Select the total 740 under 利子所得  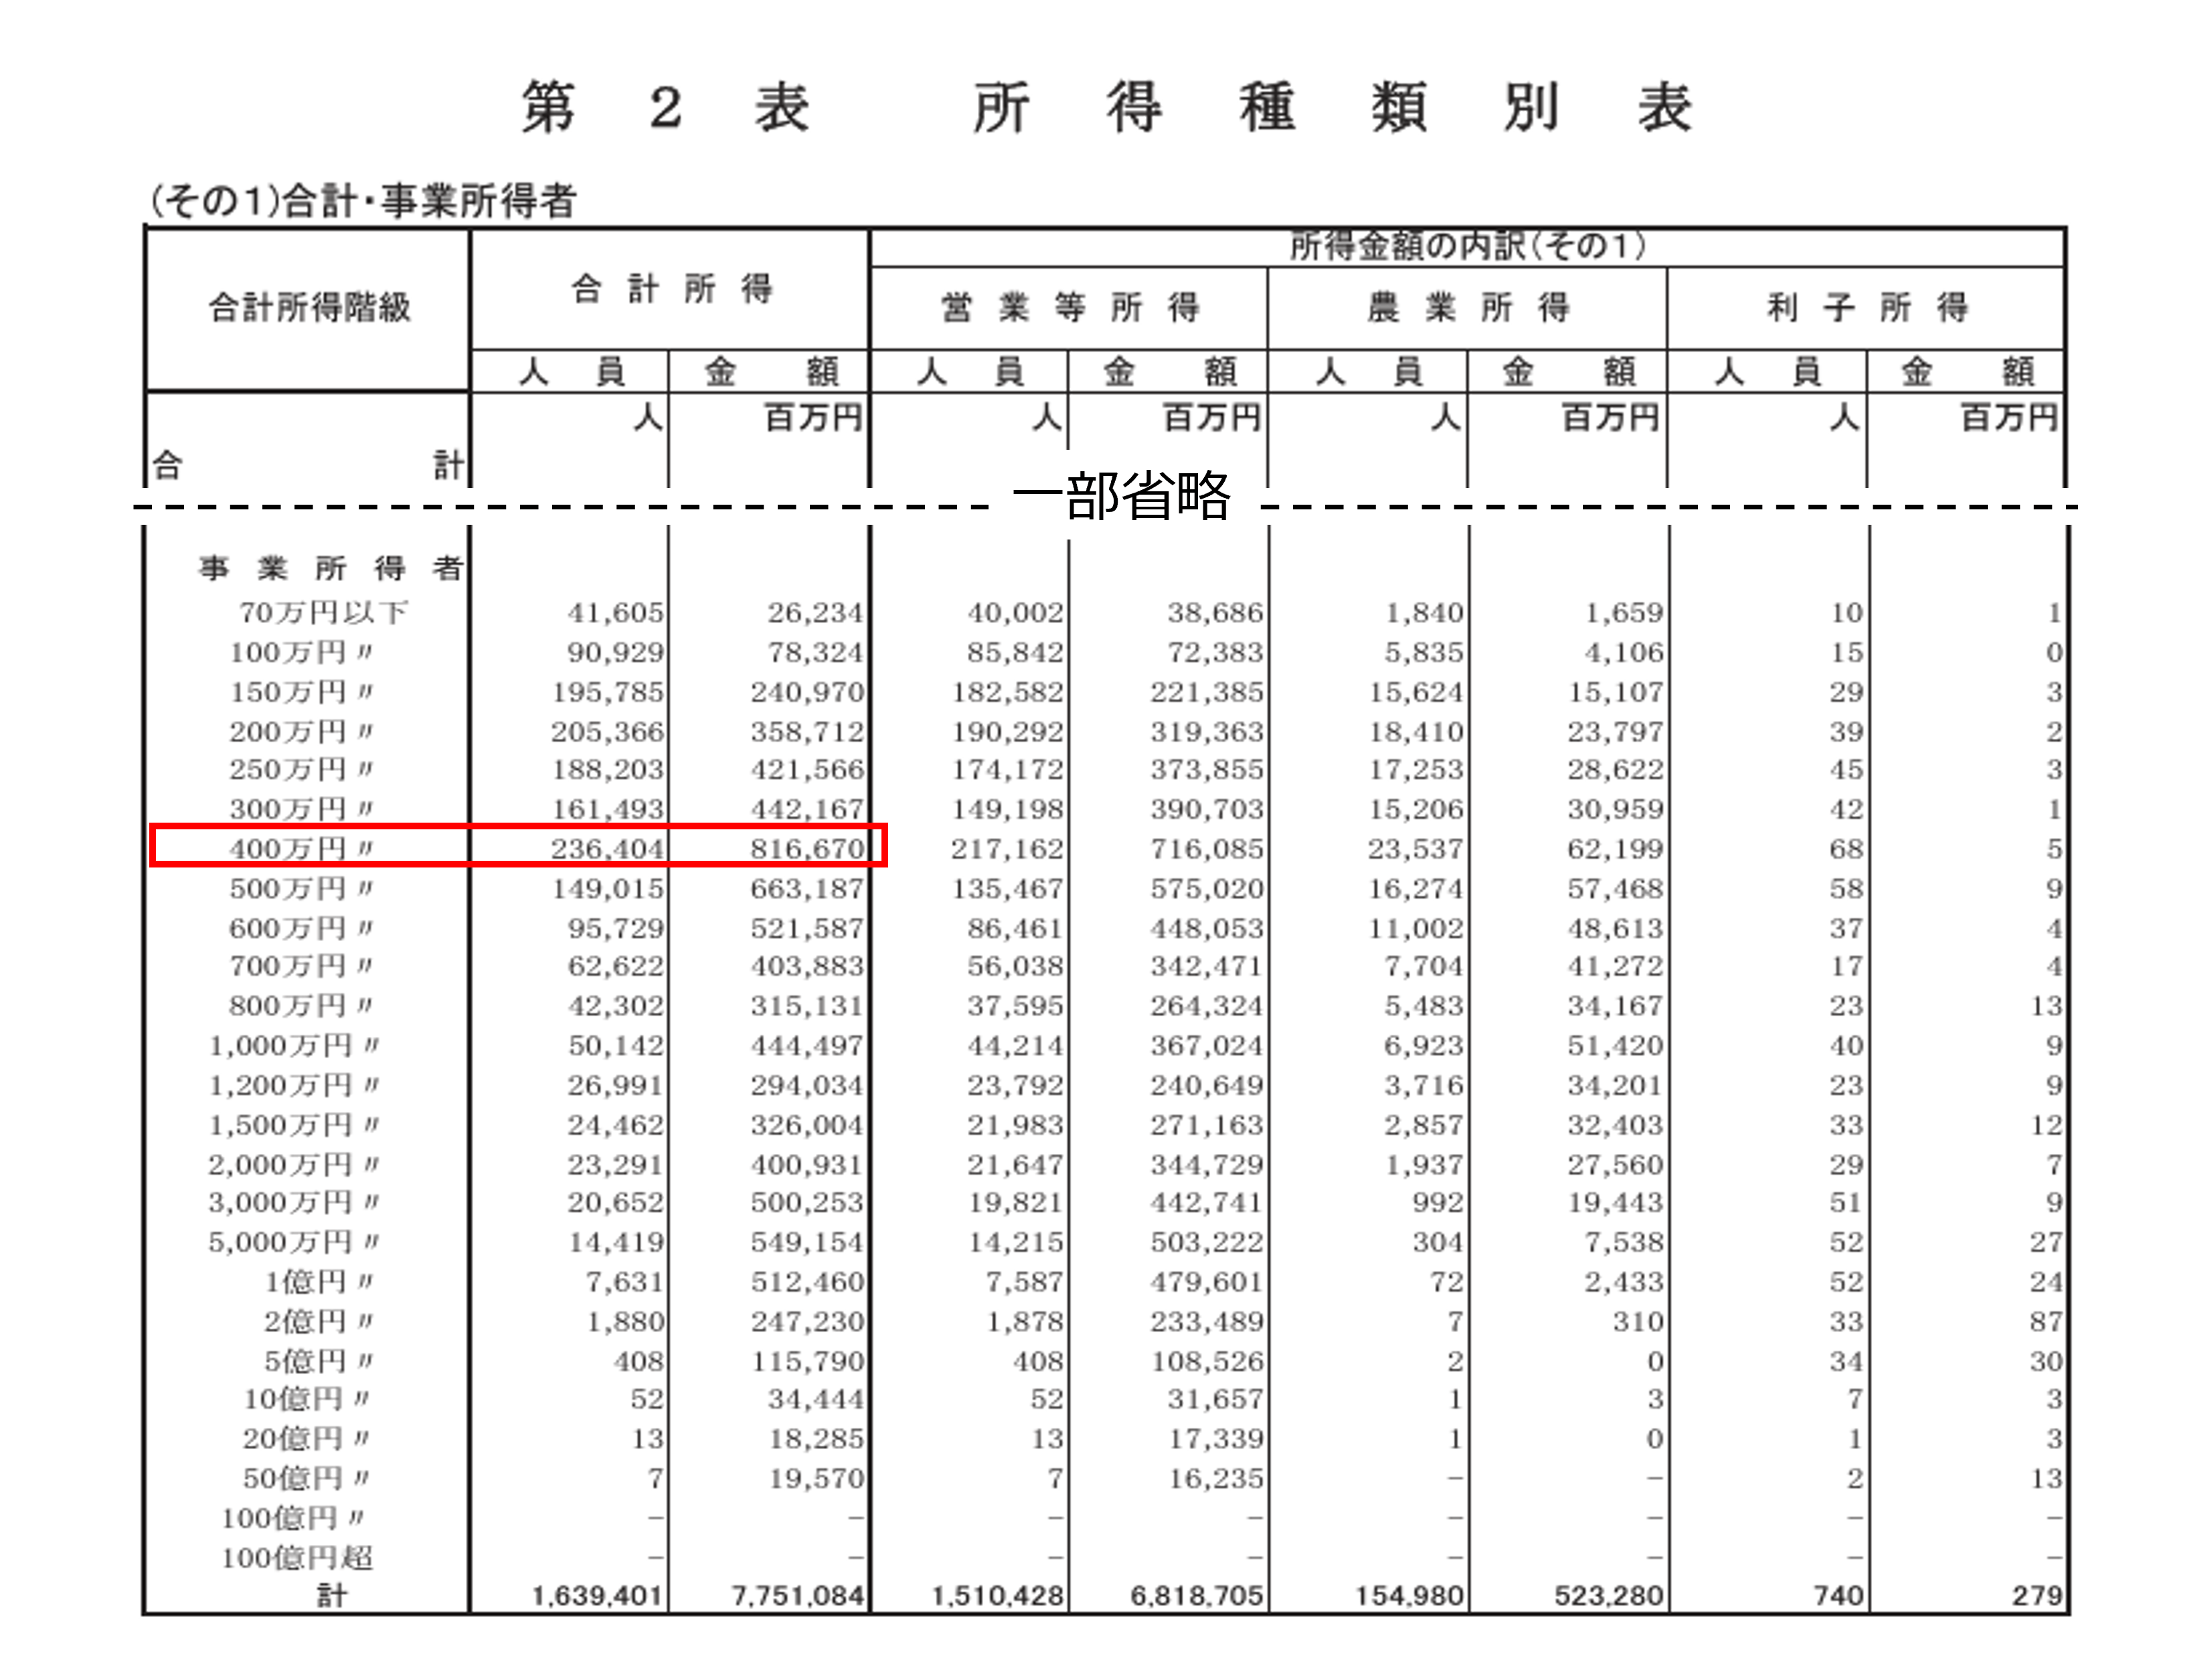[1840, 1596]
